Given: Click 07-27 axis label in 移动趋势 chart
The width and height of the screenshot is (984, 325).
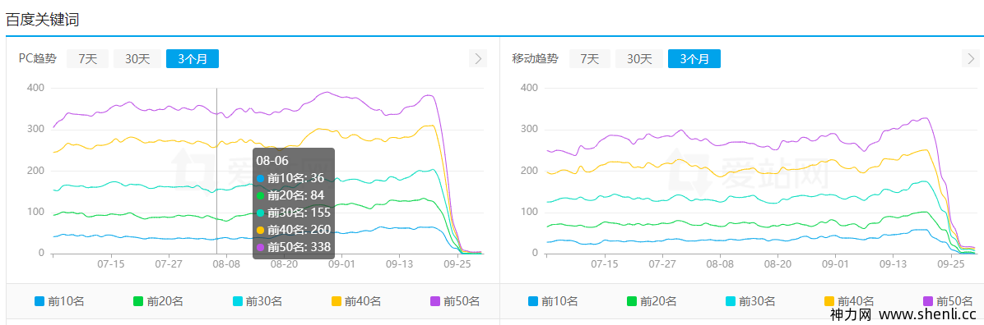Looking at the screenshot, I should coord(662,265).
